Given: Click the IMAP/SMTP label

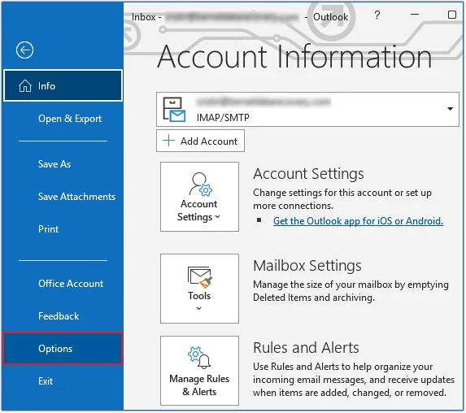Looking at the screenshot, I should [x=223, y=118].
